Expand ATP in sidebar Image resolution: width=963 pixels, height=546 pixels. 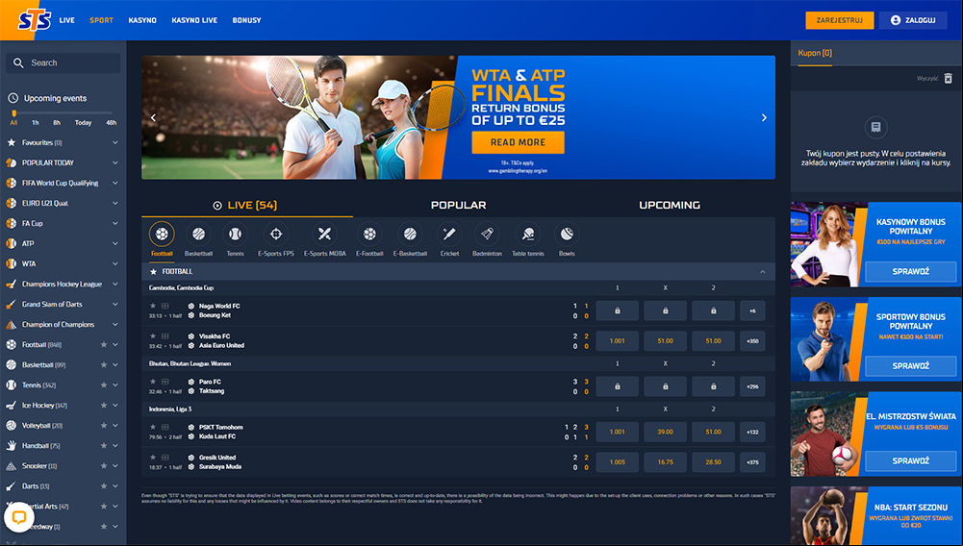(x=114, y=243)
